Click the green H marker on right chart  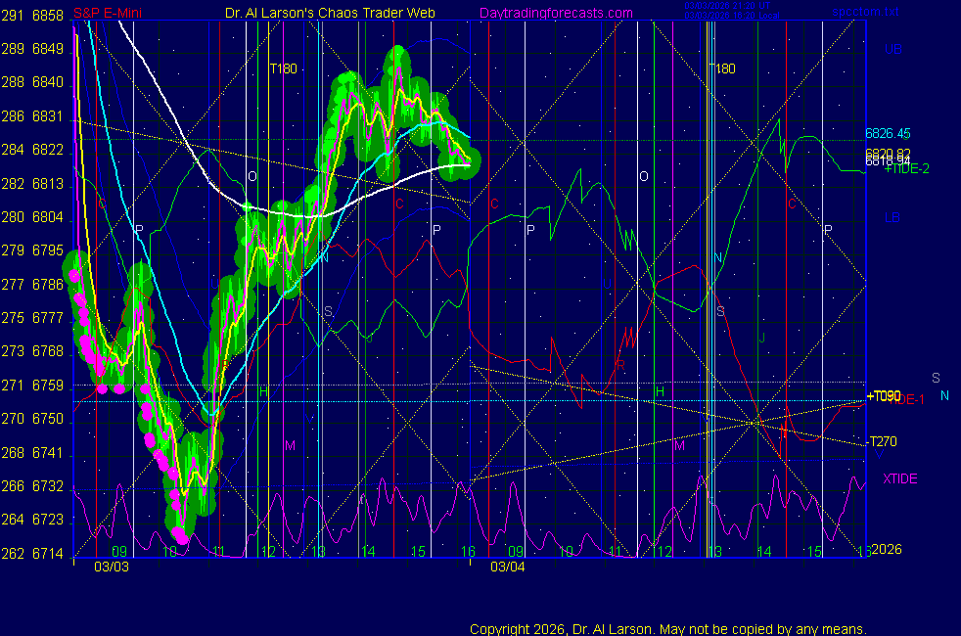[660, 391]
